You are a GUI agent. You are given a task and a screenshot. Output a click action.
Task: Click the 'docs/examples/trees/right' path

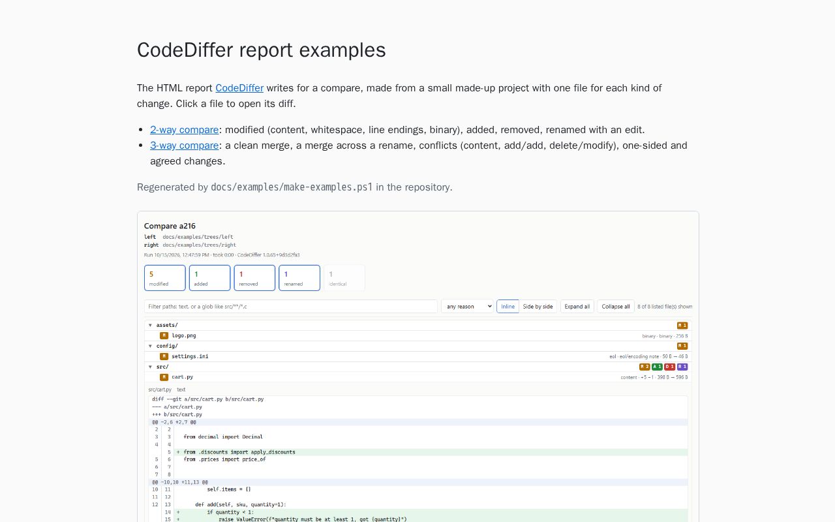pyautogui.click(x=200, y=245)
